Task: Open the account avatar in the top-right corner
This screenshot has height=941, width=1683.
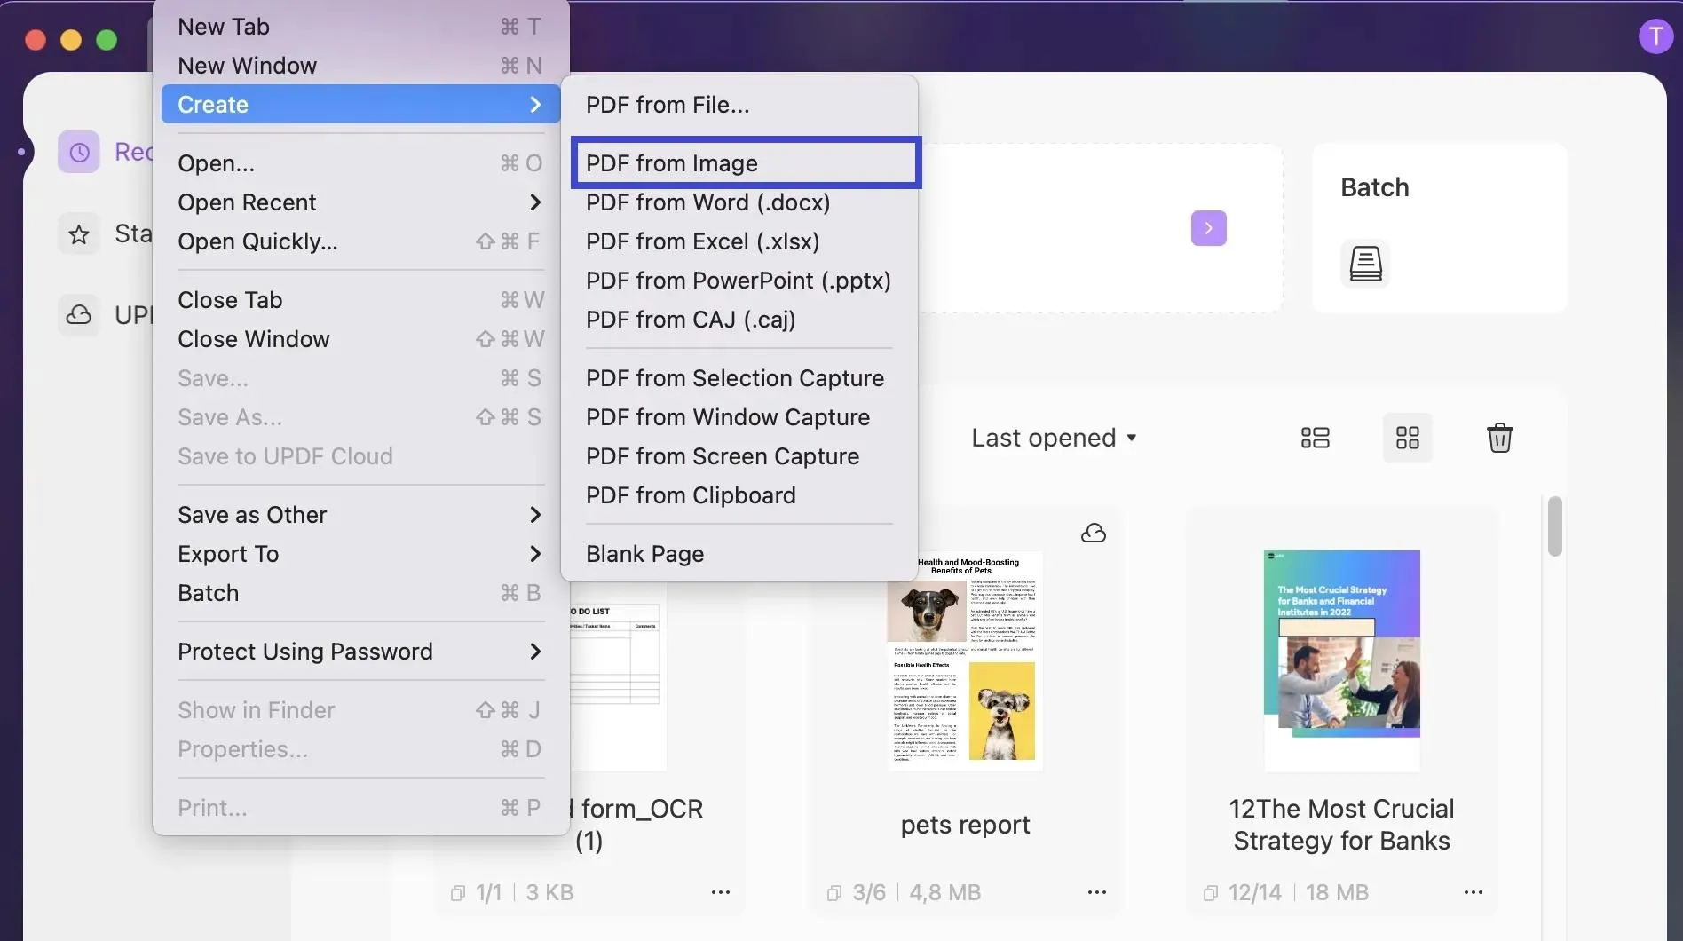Action: click(x=1655, y=36)
